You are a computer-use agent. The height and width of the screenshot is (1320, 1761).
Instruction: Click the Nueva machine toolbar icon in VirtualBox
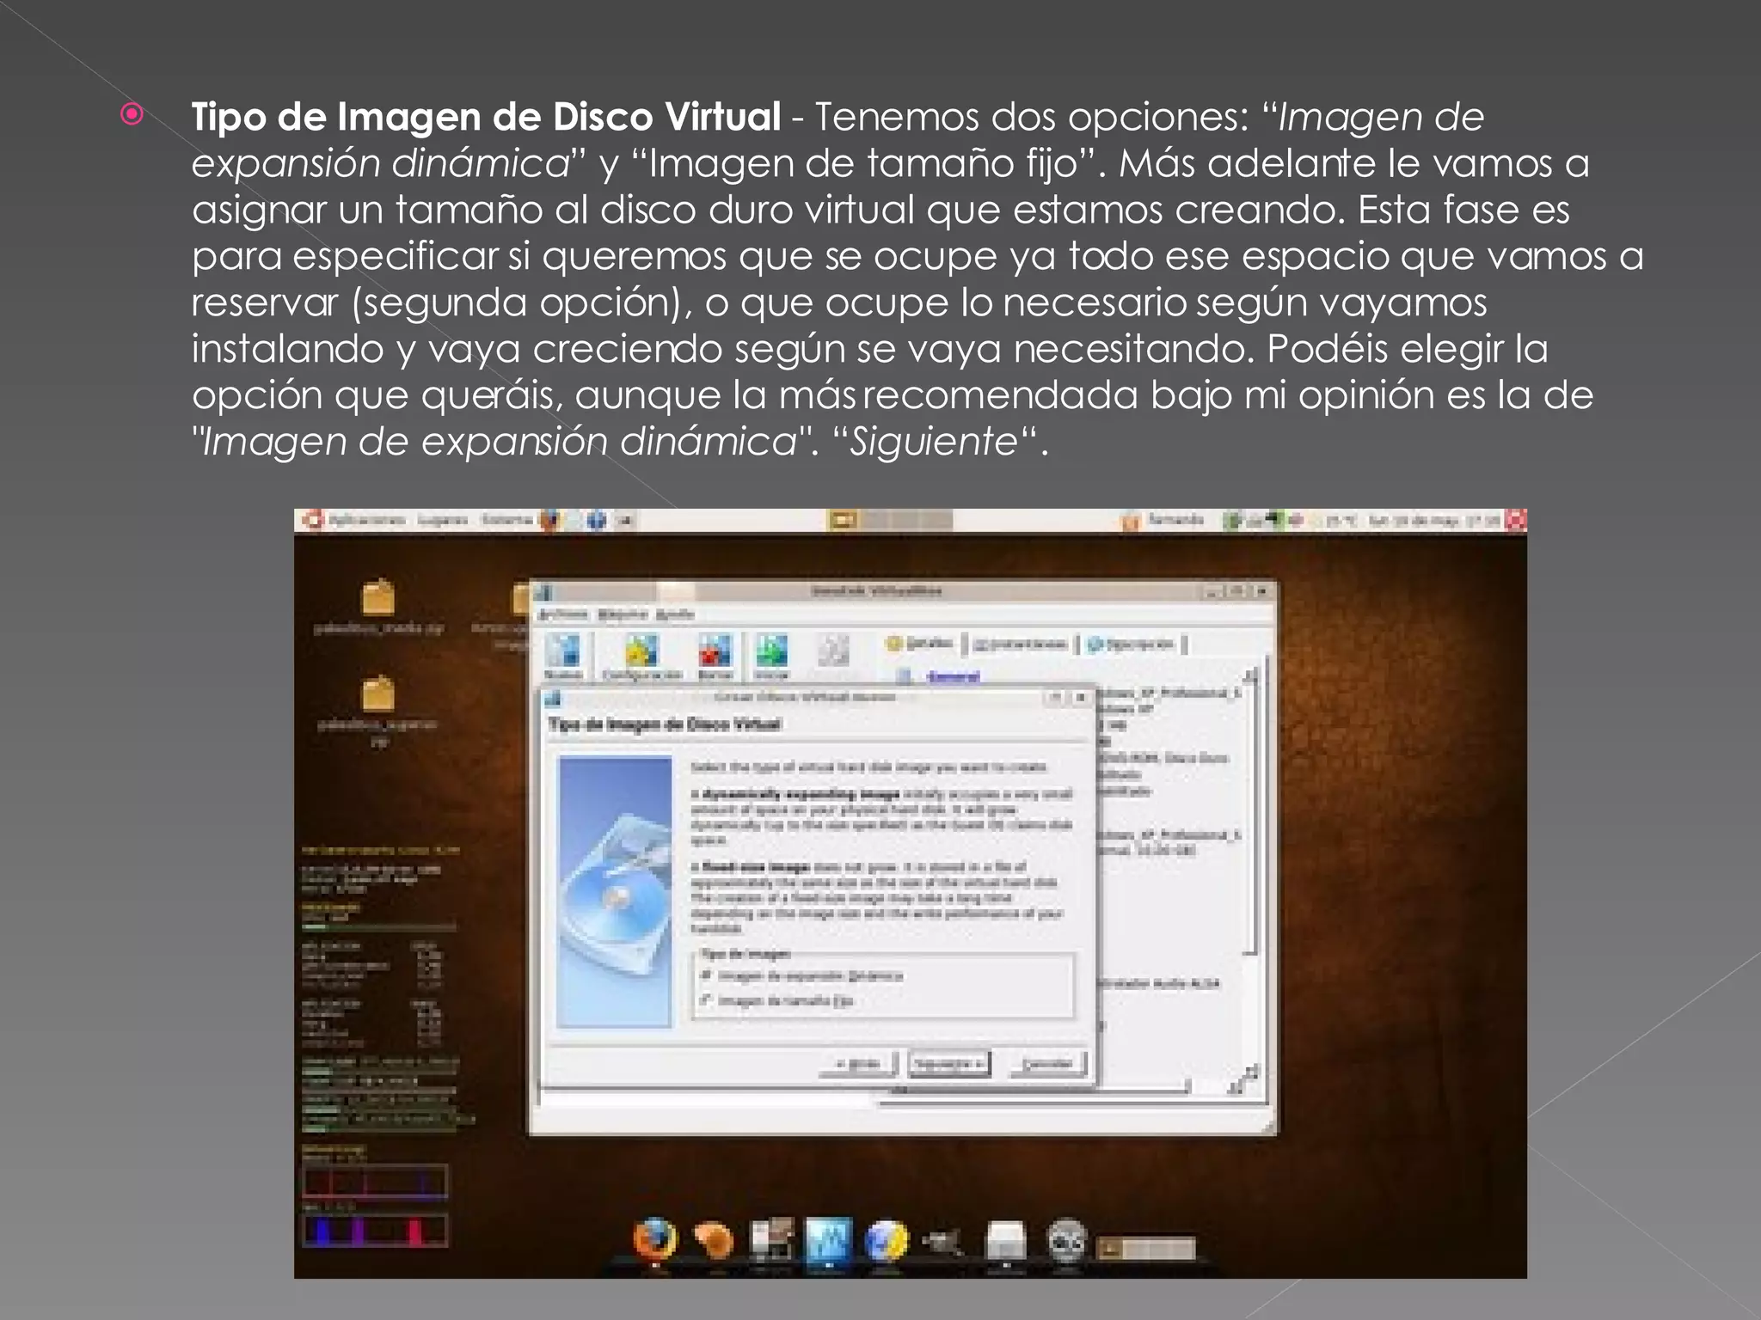[x=564, y=655]
